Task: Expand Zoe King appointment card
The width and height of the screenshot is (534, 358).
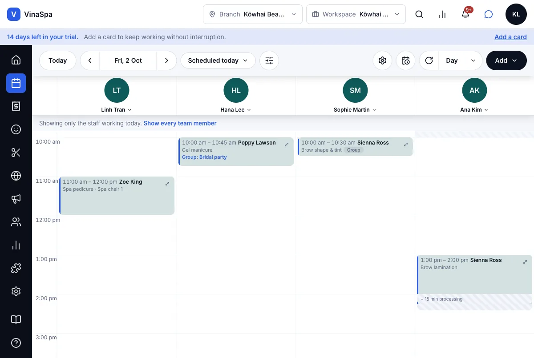Action: click(167, 184)
